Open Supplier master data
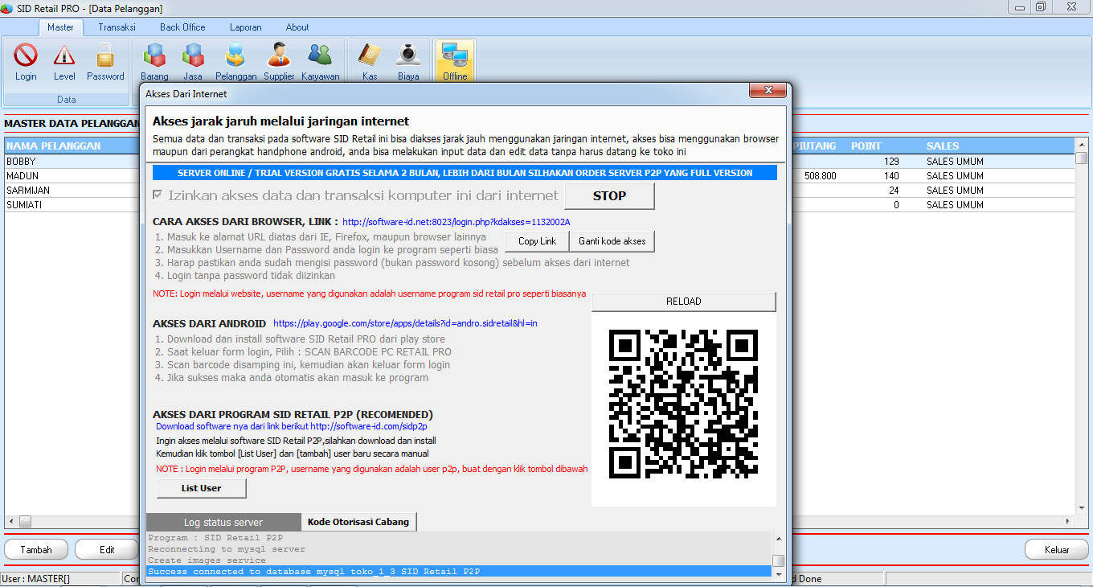1093x587 pixels. point(279,61)
